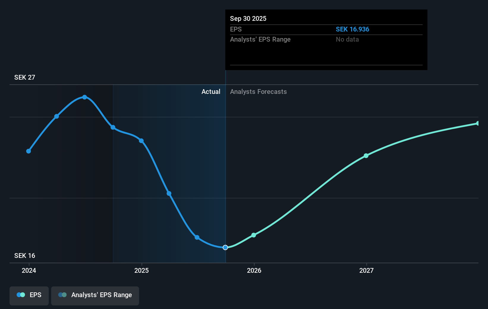Select the forecast data point at 2026
This screenshot has width=488, height=309.
coord(254,235)
